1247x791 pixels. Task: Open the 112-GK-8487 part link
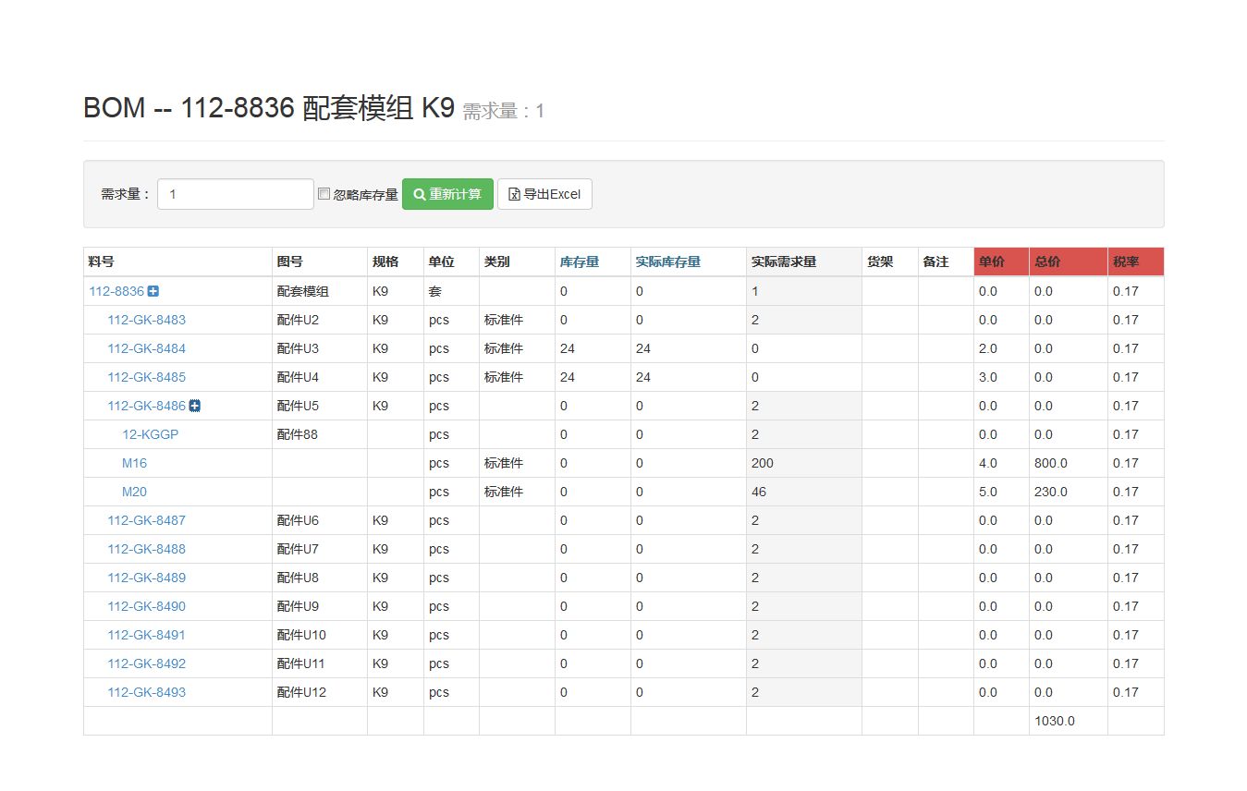tap(146, 520)
